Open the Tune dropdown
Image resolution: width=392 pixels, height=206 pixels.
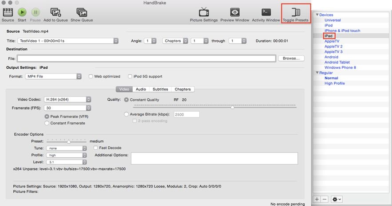66,148
